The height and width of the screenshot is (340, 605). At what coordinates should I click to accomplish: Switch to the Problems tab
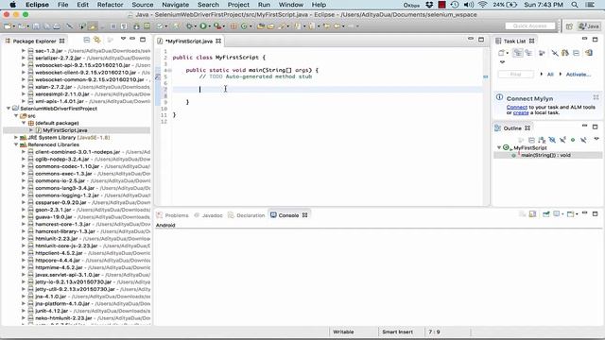pos(172,215)
